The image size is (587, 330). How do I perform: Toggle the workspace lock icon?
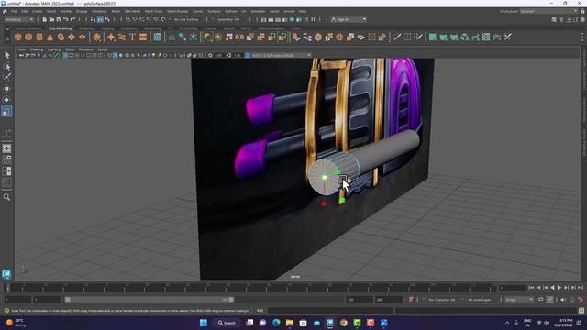582,11
